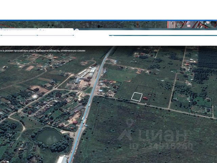Click the street view hint text 'выберите область, отмеченную синим'
Screen dimensions: 217x163
click(60, 51)
